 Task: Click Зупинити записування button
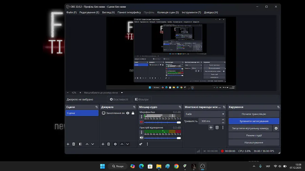(254, 121)
